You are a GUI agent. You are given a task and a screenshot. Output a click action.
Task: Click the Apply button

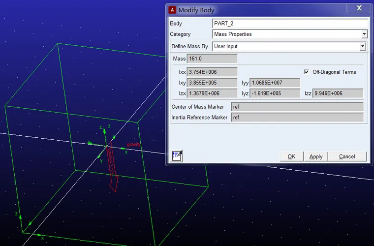316,156
